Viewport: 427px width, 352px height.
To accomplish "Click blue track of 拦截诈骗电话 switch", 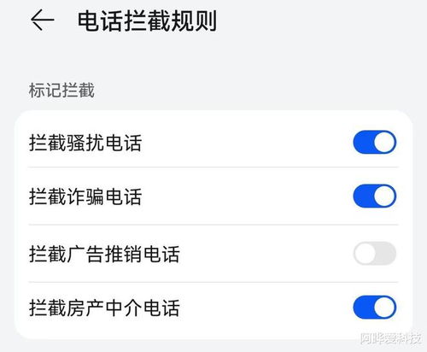I will click(363, 196).
